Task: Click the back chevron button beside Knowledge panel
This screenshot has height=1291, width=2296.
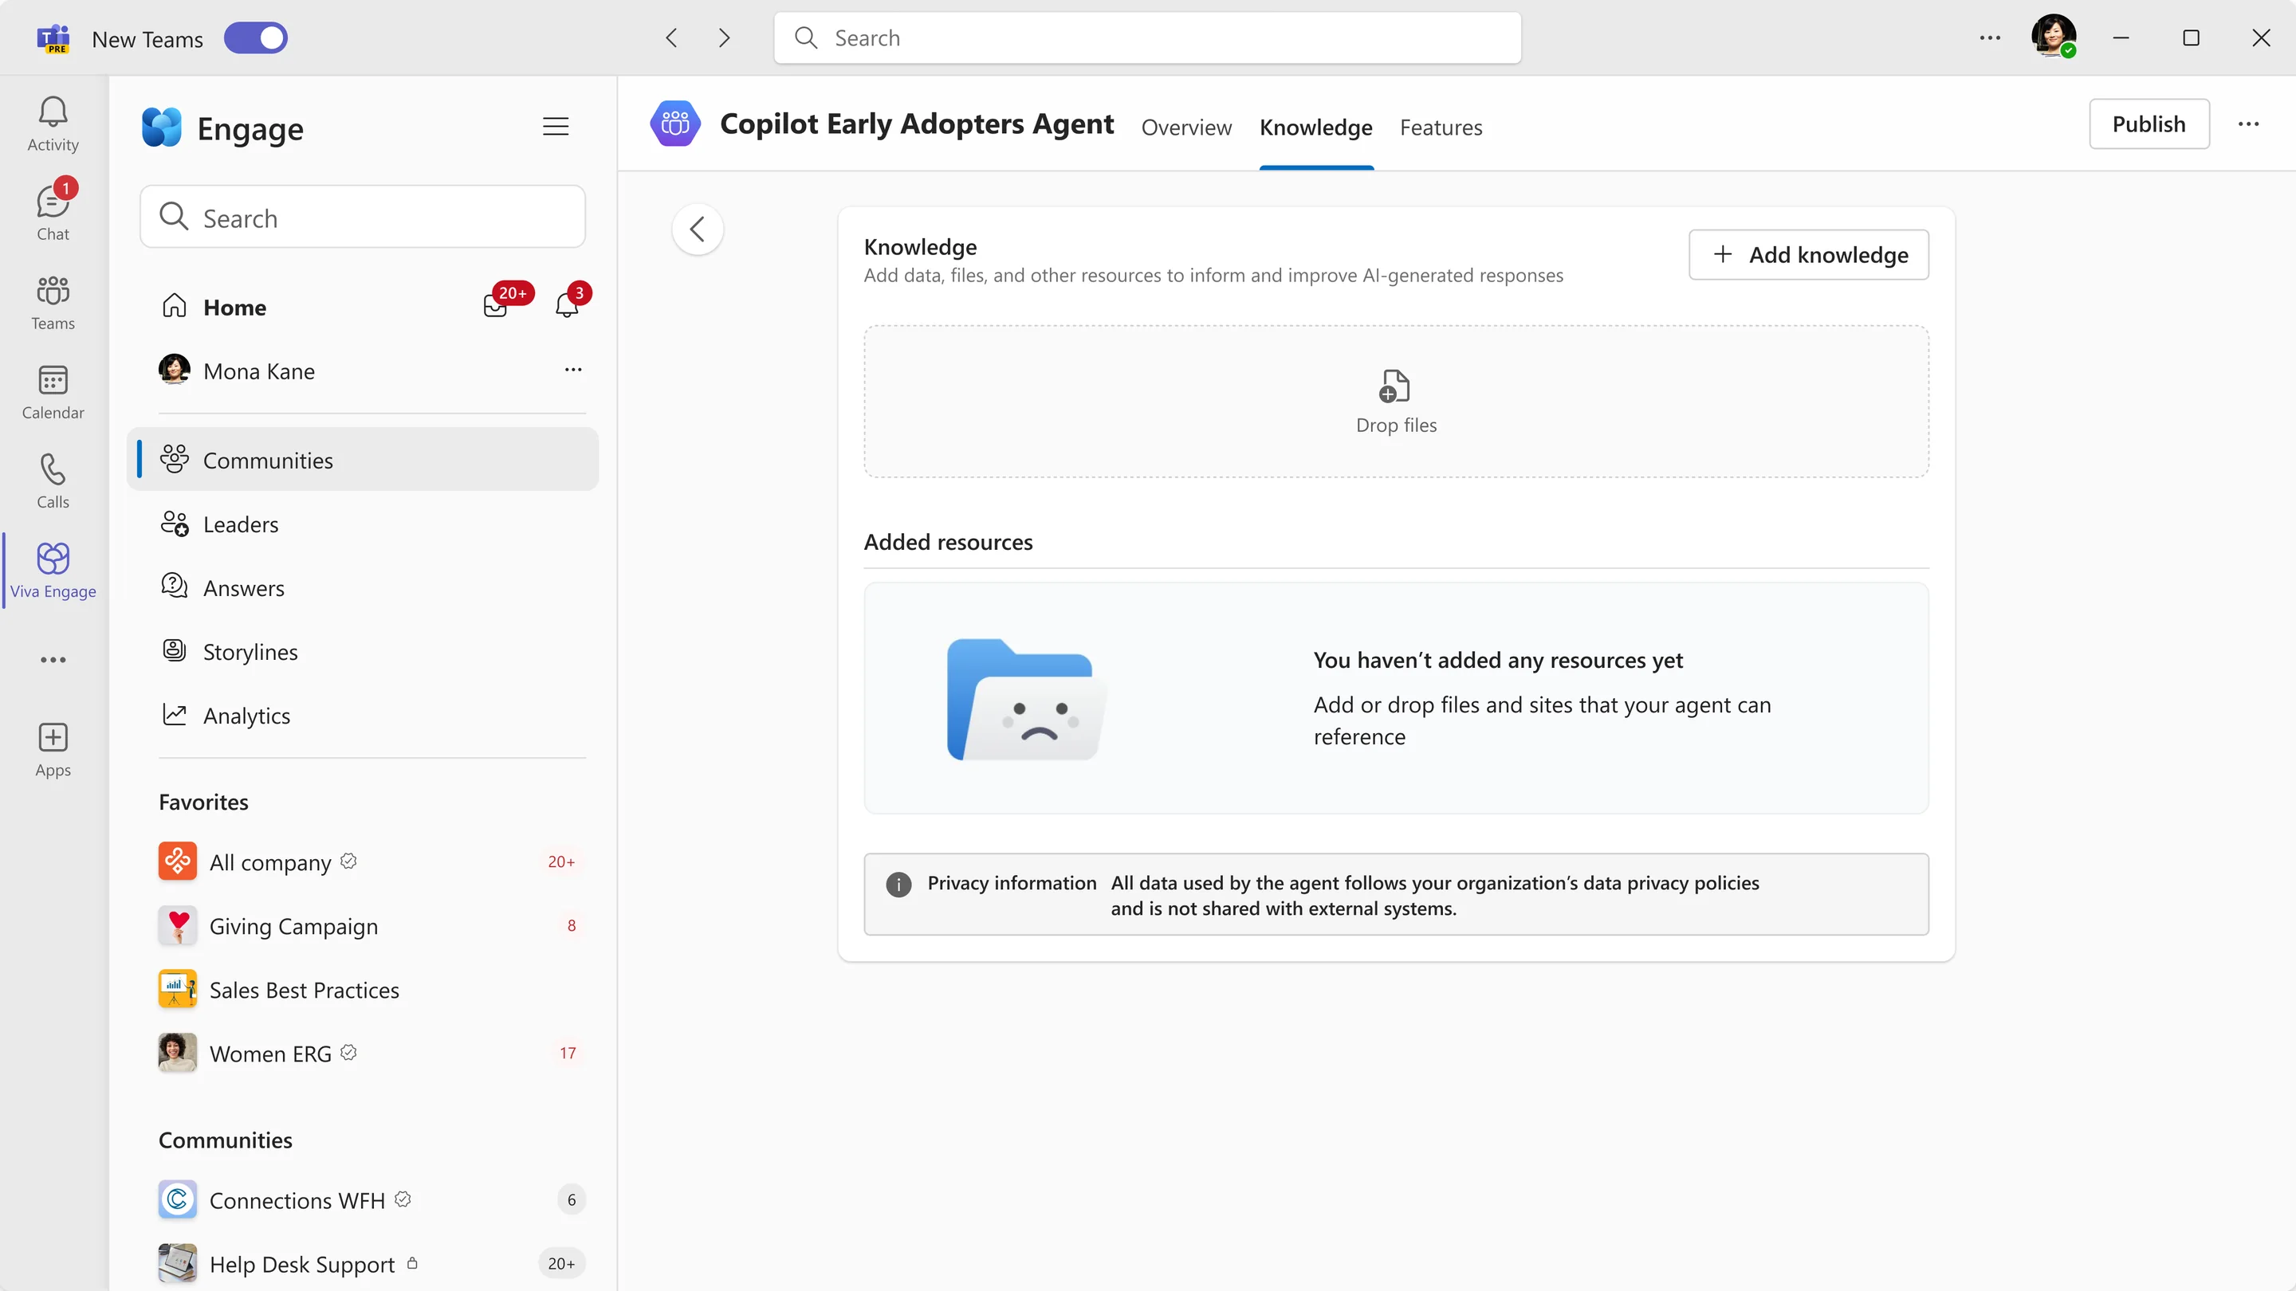Action: tap(697, 229)
